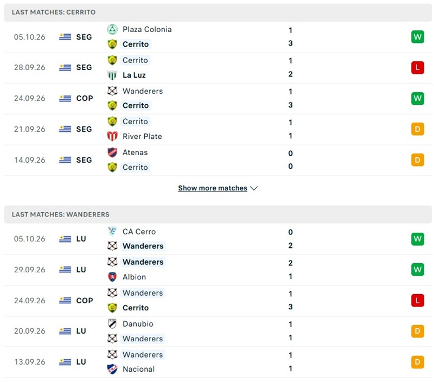Click the La Luz team crest

[x=112, y=75]
